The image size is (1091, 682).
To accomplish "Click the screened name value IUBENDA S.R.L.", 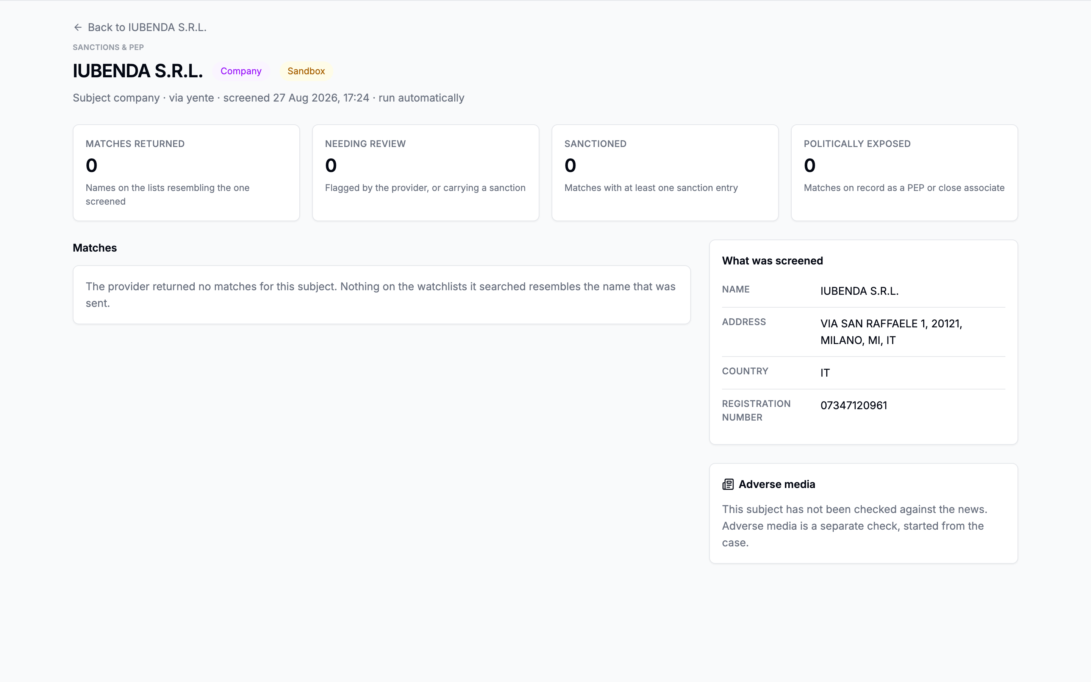I will click(859, 291).
